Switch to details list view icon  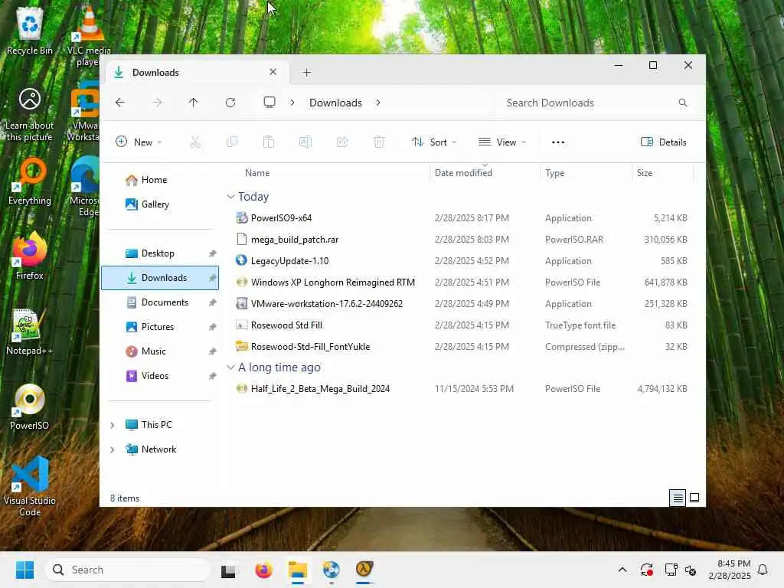(678, 498)
